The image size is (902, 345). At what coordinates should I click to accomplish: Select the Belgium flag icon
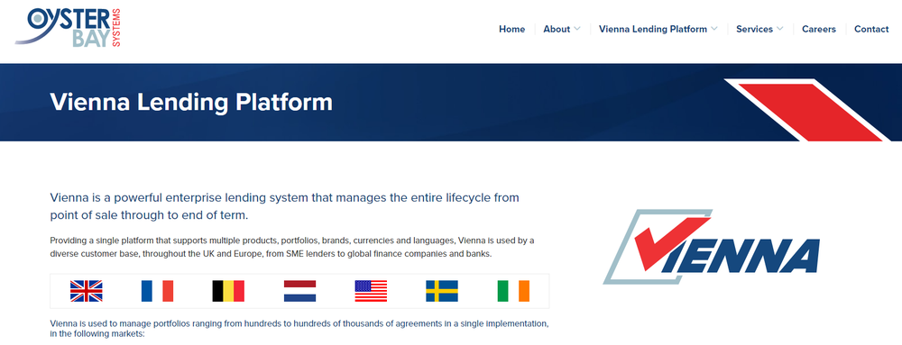(228, 291)
